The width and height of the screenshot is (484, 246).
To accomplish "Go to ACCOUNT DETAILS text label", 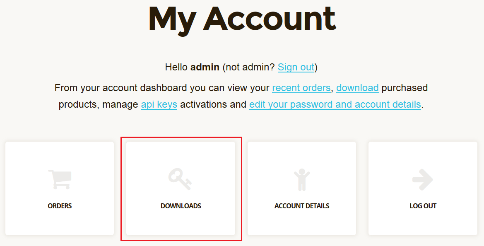I will click(x=301, y=206).
